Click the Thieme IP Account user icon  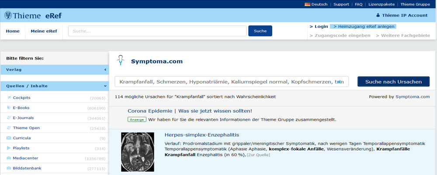pos(378,15)
